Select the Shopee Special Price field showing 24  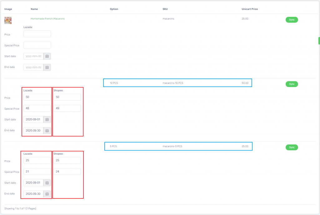click(x=67, y=171)
